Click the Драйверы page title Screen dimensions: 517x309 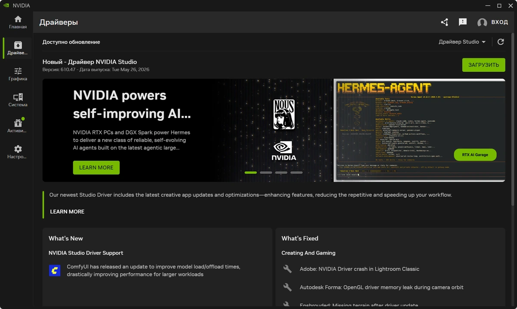coord(59,22)
